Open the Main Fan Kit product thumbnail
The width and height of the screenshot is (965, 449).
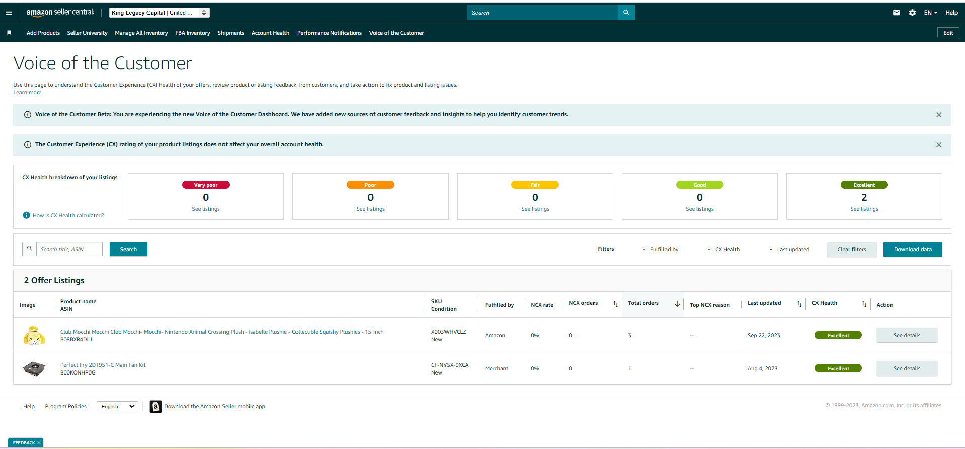(x=34, y=368)
